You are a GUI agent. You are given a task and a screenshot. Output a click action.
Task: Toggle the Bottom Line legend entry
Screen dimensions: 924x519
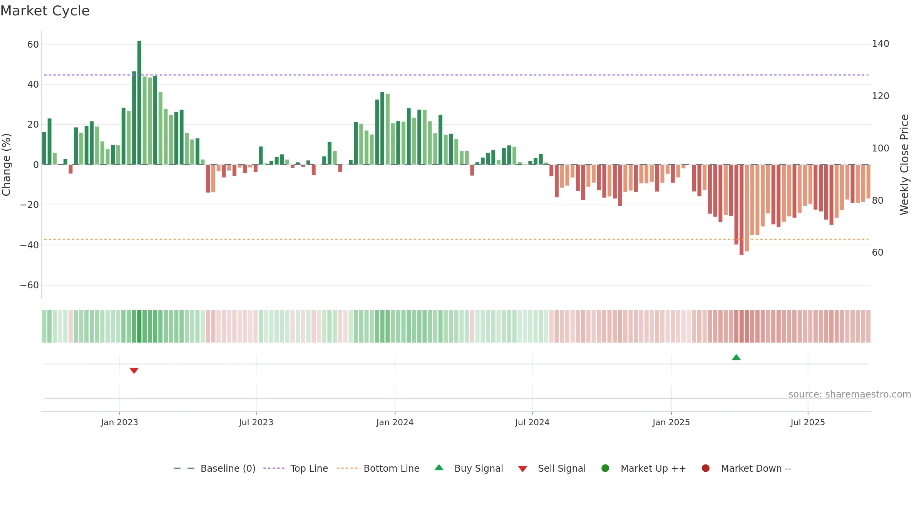click(378, 468)
